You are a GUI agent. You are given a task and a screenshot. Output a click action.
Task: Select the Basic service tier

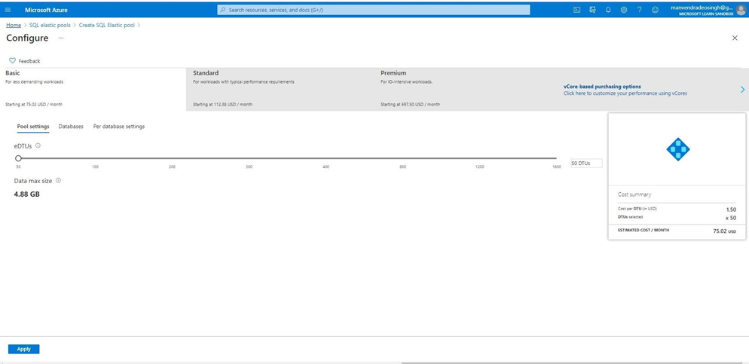coord(93,89)
